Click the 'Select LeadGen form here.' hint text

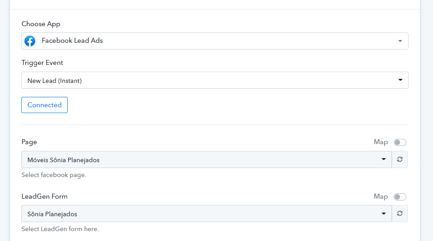[x=60, y=229]
